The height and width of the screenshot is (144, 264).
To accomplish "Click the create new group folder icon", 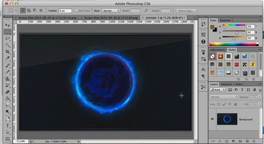I will coord(240,141).
